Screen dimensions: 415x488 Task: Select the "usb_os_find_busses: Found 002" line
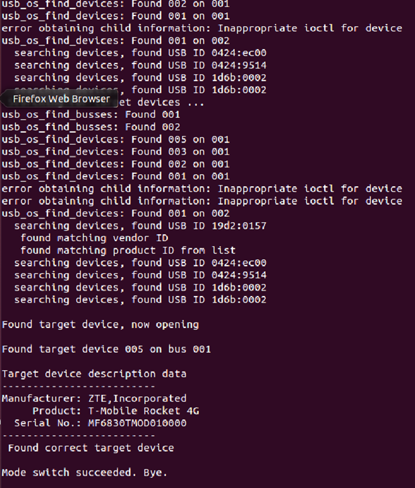coord(90,127)
